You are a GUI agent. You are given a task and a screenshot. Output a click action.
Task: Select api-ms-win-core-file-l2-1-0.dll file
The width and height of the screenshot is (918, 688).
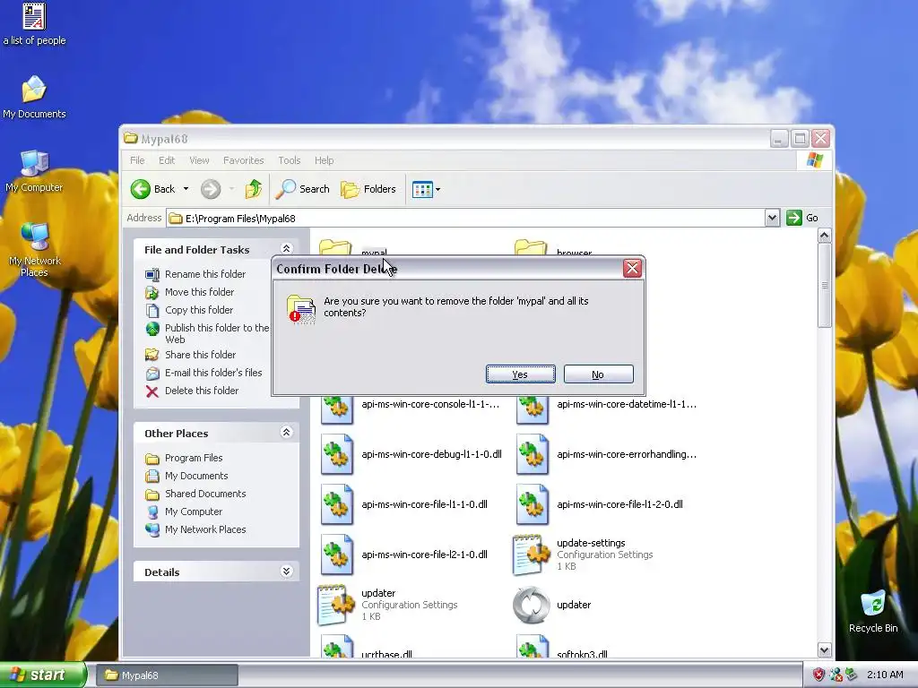[x=404, y=555]
